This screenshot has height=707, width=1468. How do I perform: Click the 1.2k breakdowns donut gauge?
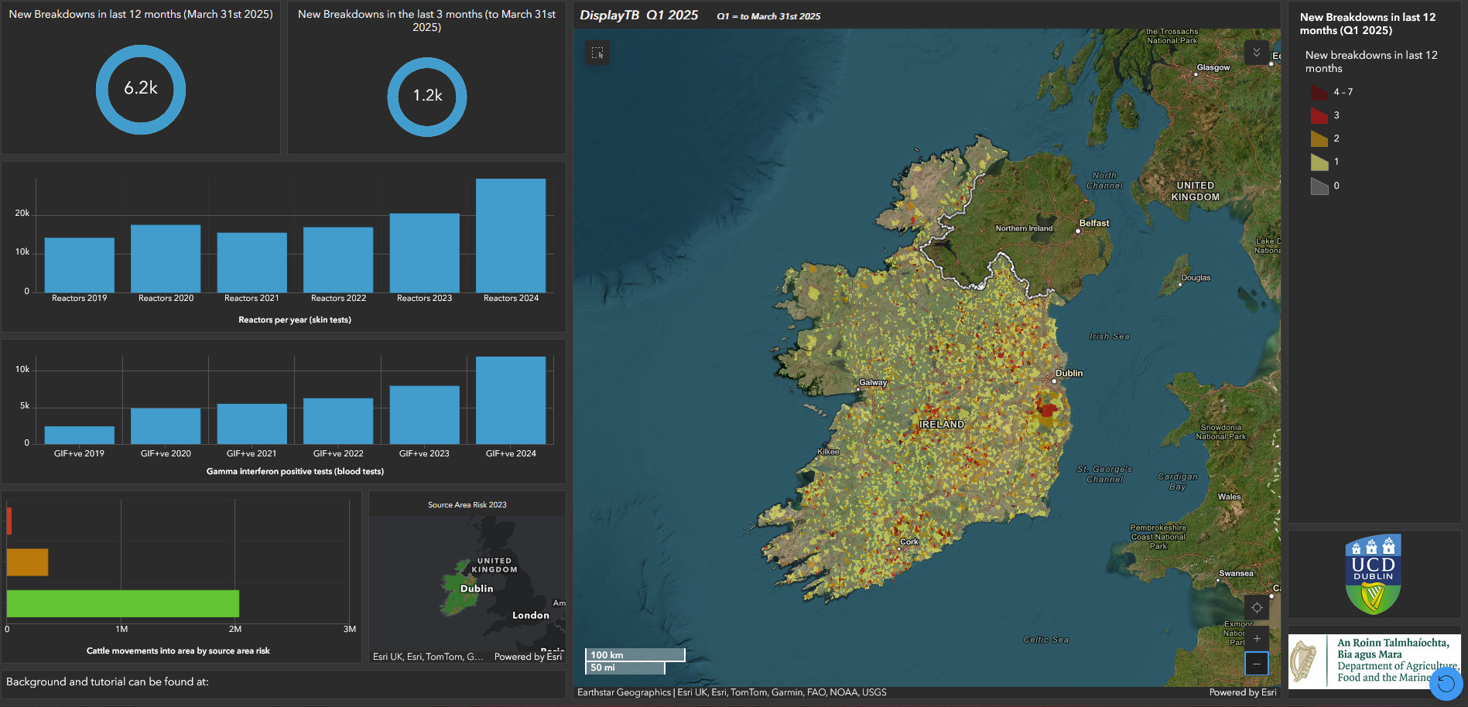coord(426,96)
